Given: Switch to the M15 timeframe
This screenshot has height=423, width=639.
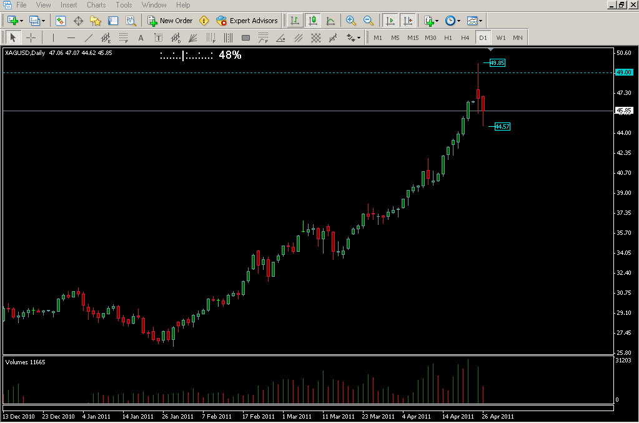Looking at the screenshot, I should [413, 38].
